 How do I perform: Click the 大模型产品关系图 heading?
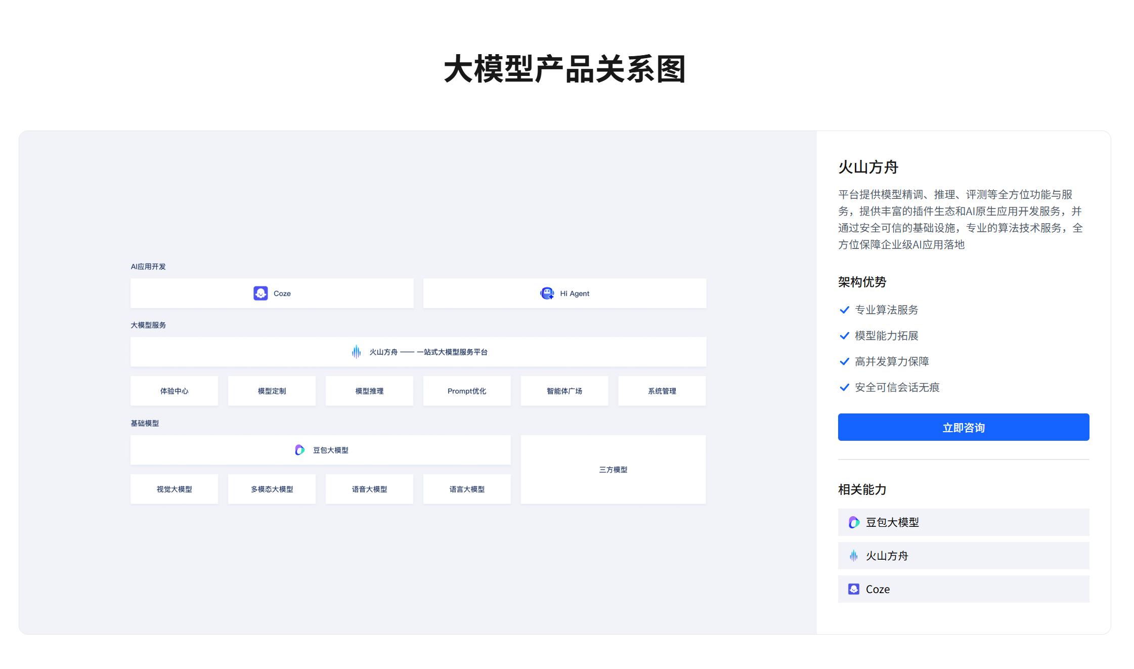pyautogui.click(x=565, y=69)
